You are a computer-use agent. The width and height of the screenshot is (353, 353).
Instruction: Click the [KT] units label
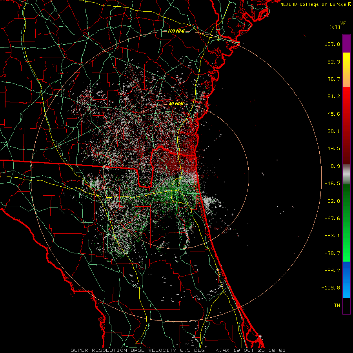[335, 27]
